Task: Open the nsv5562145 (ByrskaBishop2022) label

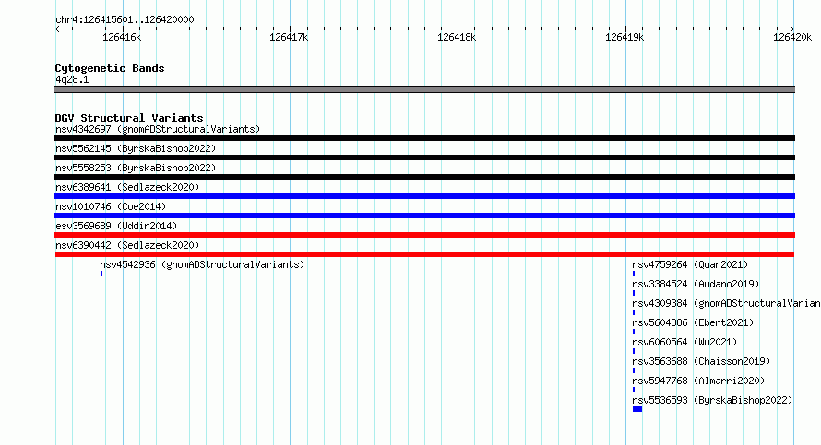Action: 136,148
